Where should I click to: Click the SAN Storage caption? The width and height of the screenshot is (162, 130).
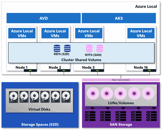[121, 124]
